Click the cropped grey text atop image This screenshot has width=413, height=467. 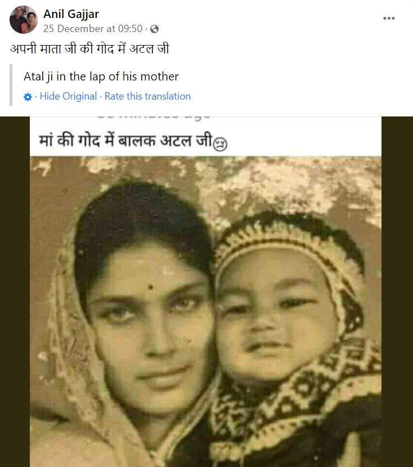click(154, 117)
